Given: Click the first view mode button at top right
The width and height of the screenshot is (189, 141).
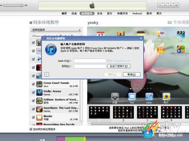Looking at the screenshot, I should point(160,5).
